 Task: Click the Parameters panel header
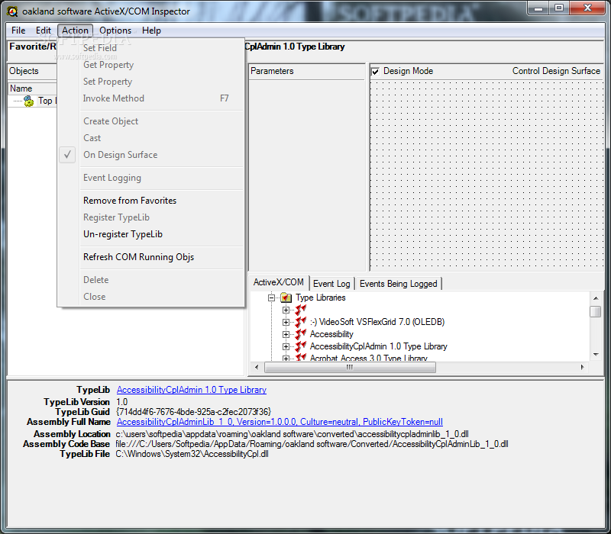307,71
